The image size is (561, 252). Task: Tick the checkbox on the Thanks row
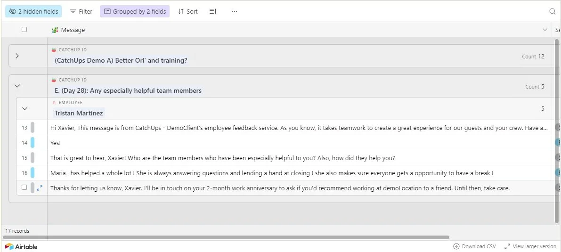click(x=24, y=187)
